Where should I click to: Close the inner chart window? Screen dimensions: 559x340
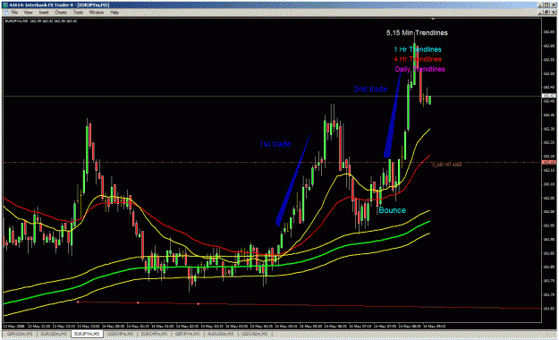pos(554,13)
